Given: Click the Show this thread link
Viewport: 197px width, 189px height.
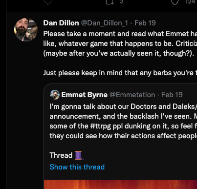Looking at the screenshot, I should click(x=77, y=167).
